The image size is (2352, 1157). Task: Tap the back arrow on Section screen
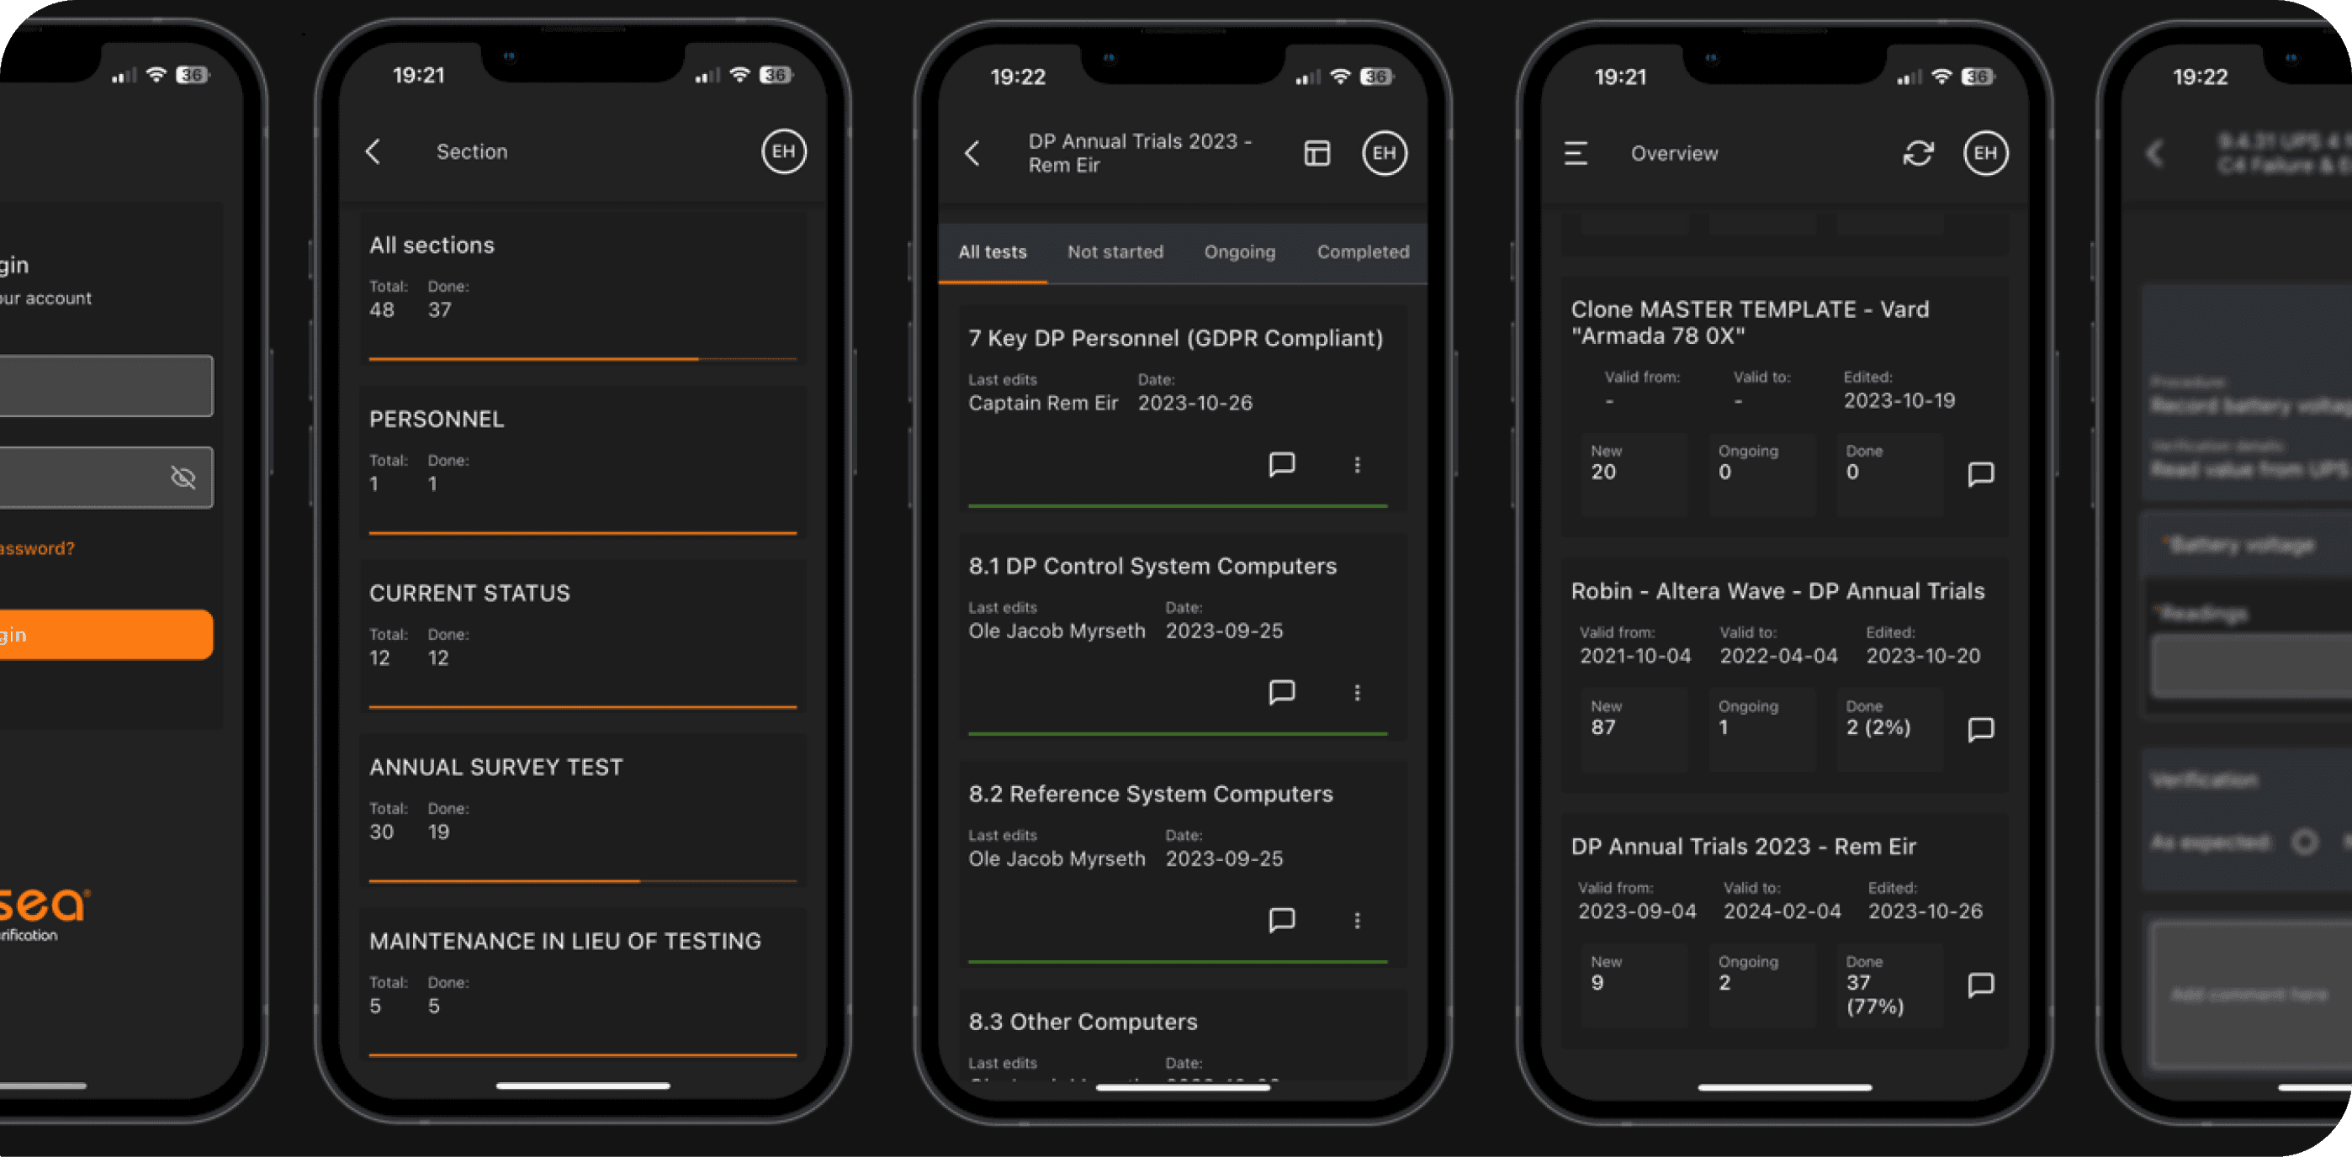coord(375,151)
